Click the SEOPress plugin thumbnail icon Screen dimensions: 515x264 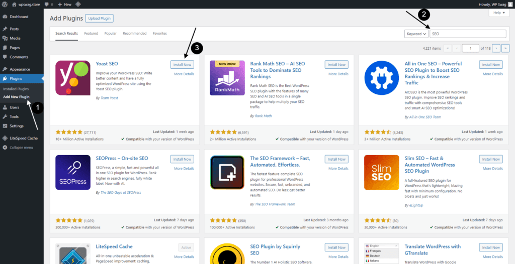pyautogui.click(x=73, y=172)
